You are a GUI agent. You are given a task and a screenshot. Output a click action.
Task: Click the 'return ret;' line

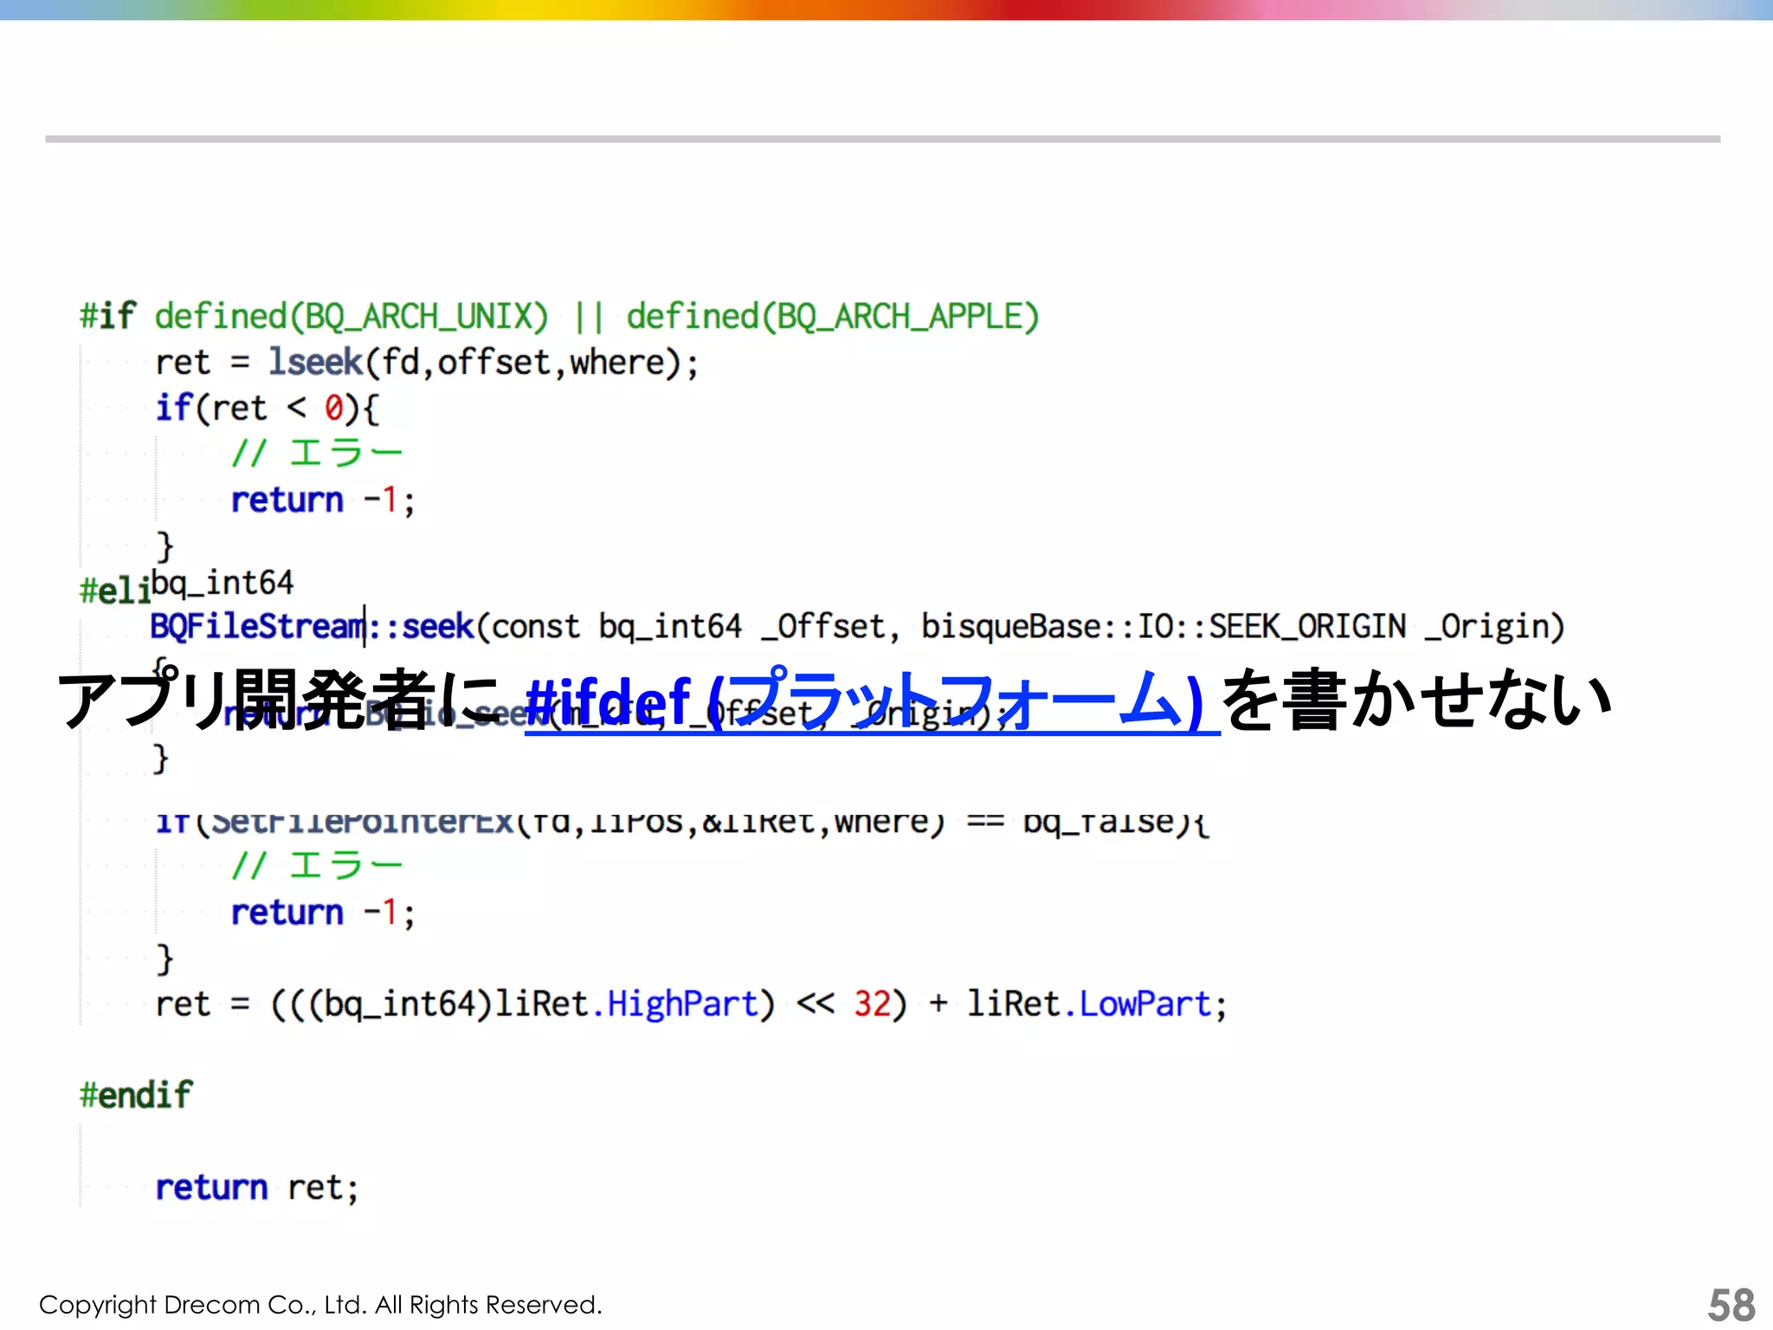pyautogui.click(x=257, y=1187)
